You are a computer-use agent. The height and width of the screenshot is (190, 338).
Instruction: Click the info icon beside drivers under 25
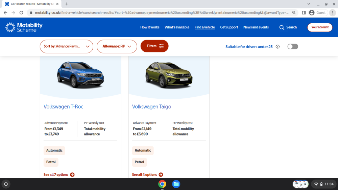pos(277,47)
